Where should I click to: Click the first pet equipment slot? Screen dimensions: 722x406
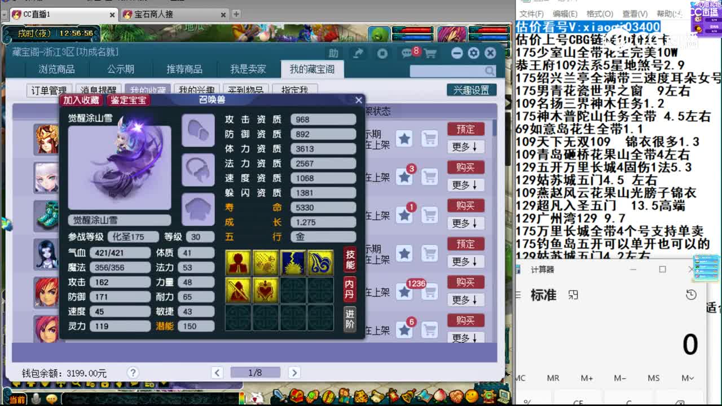click(x=198, y=130)
